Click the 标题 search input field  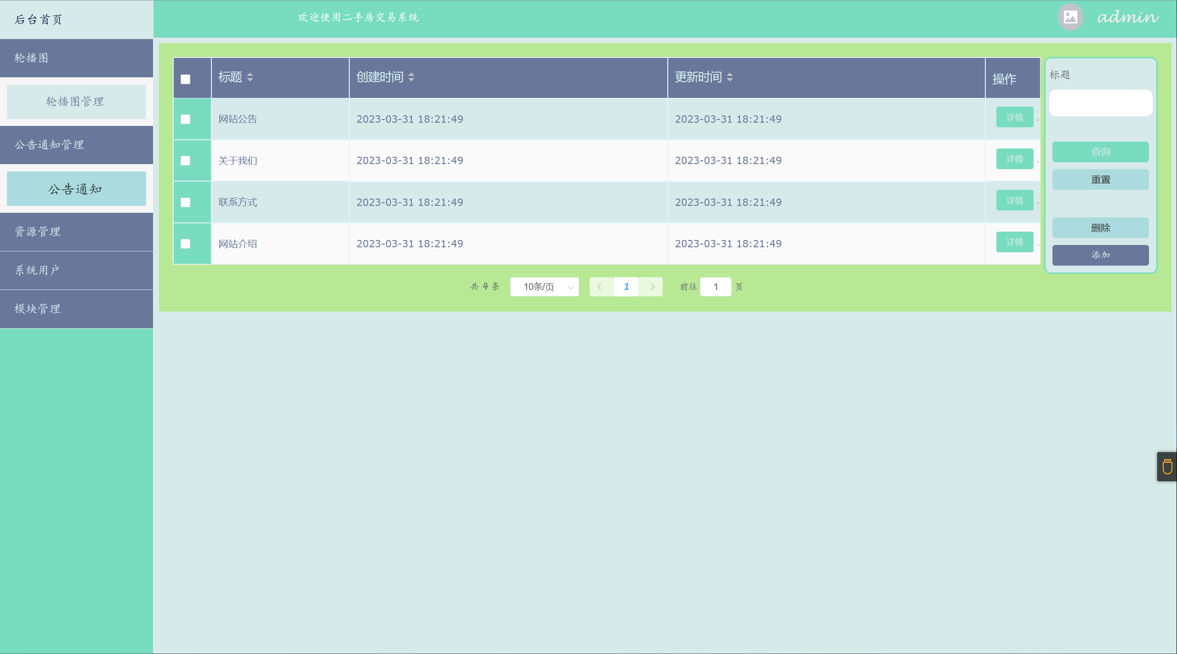pyautogui.click(x=1100, y=103)
